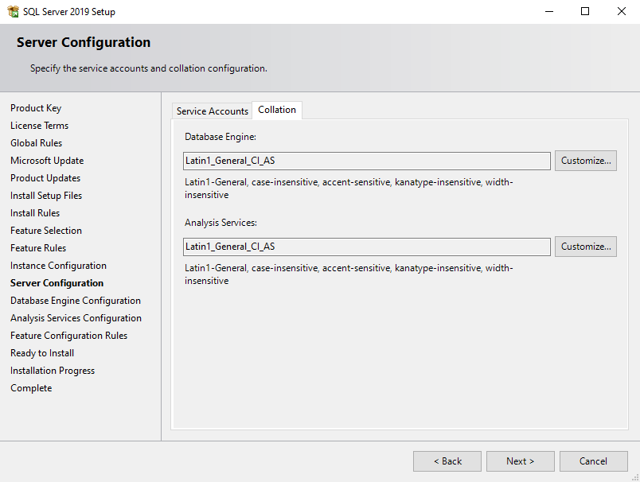Screen dimensions: 640x482
Task: Minimize the SQL Server 2019 Setup window
Action: [549, 12]
